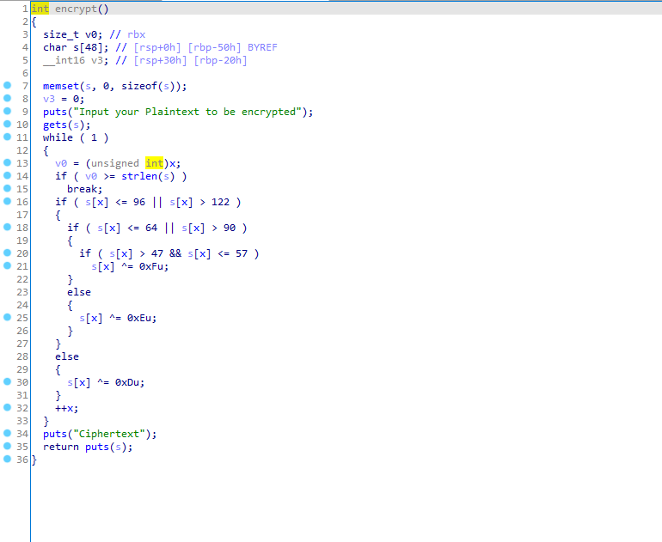Click the highlighted int in the unsigned cast

(x=154, y=163)
